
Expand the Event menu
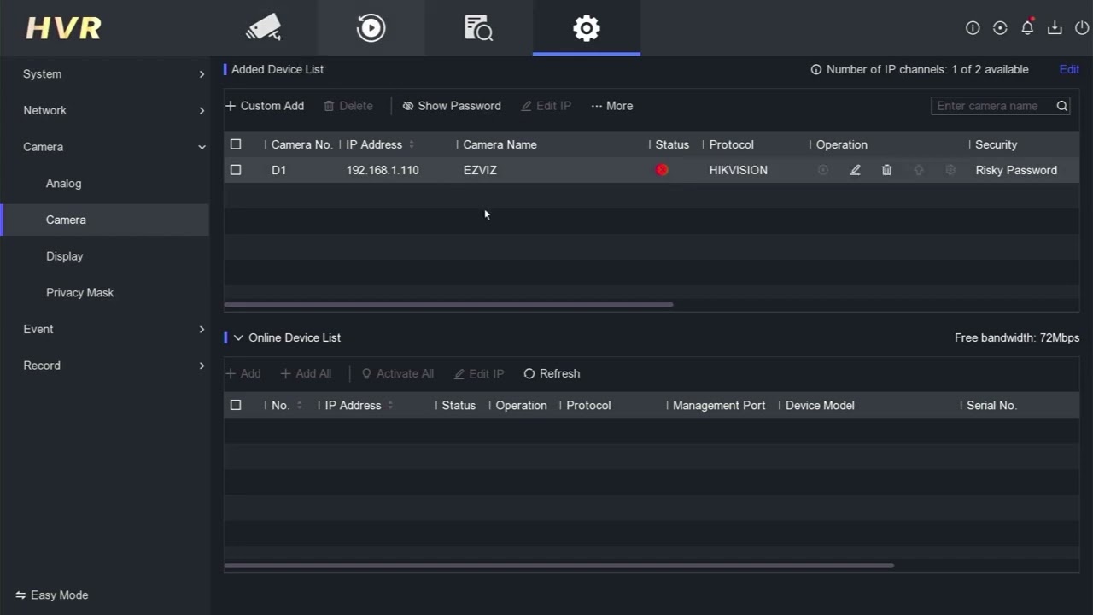click(104, 329)
